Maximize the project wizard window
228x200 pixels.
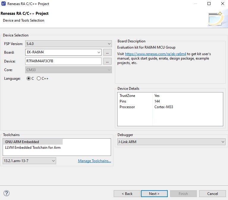(209, 4)
